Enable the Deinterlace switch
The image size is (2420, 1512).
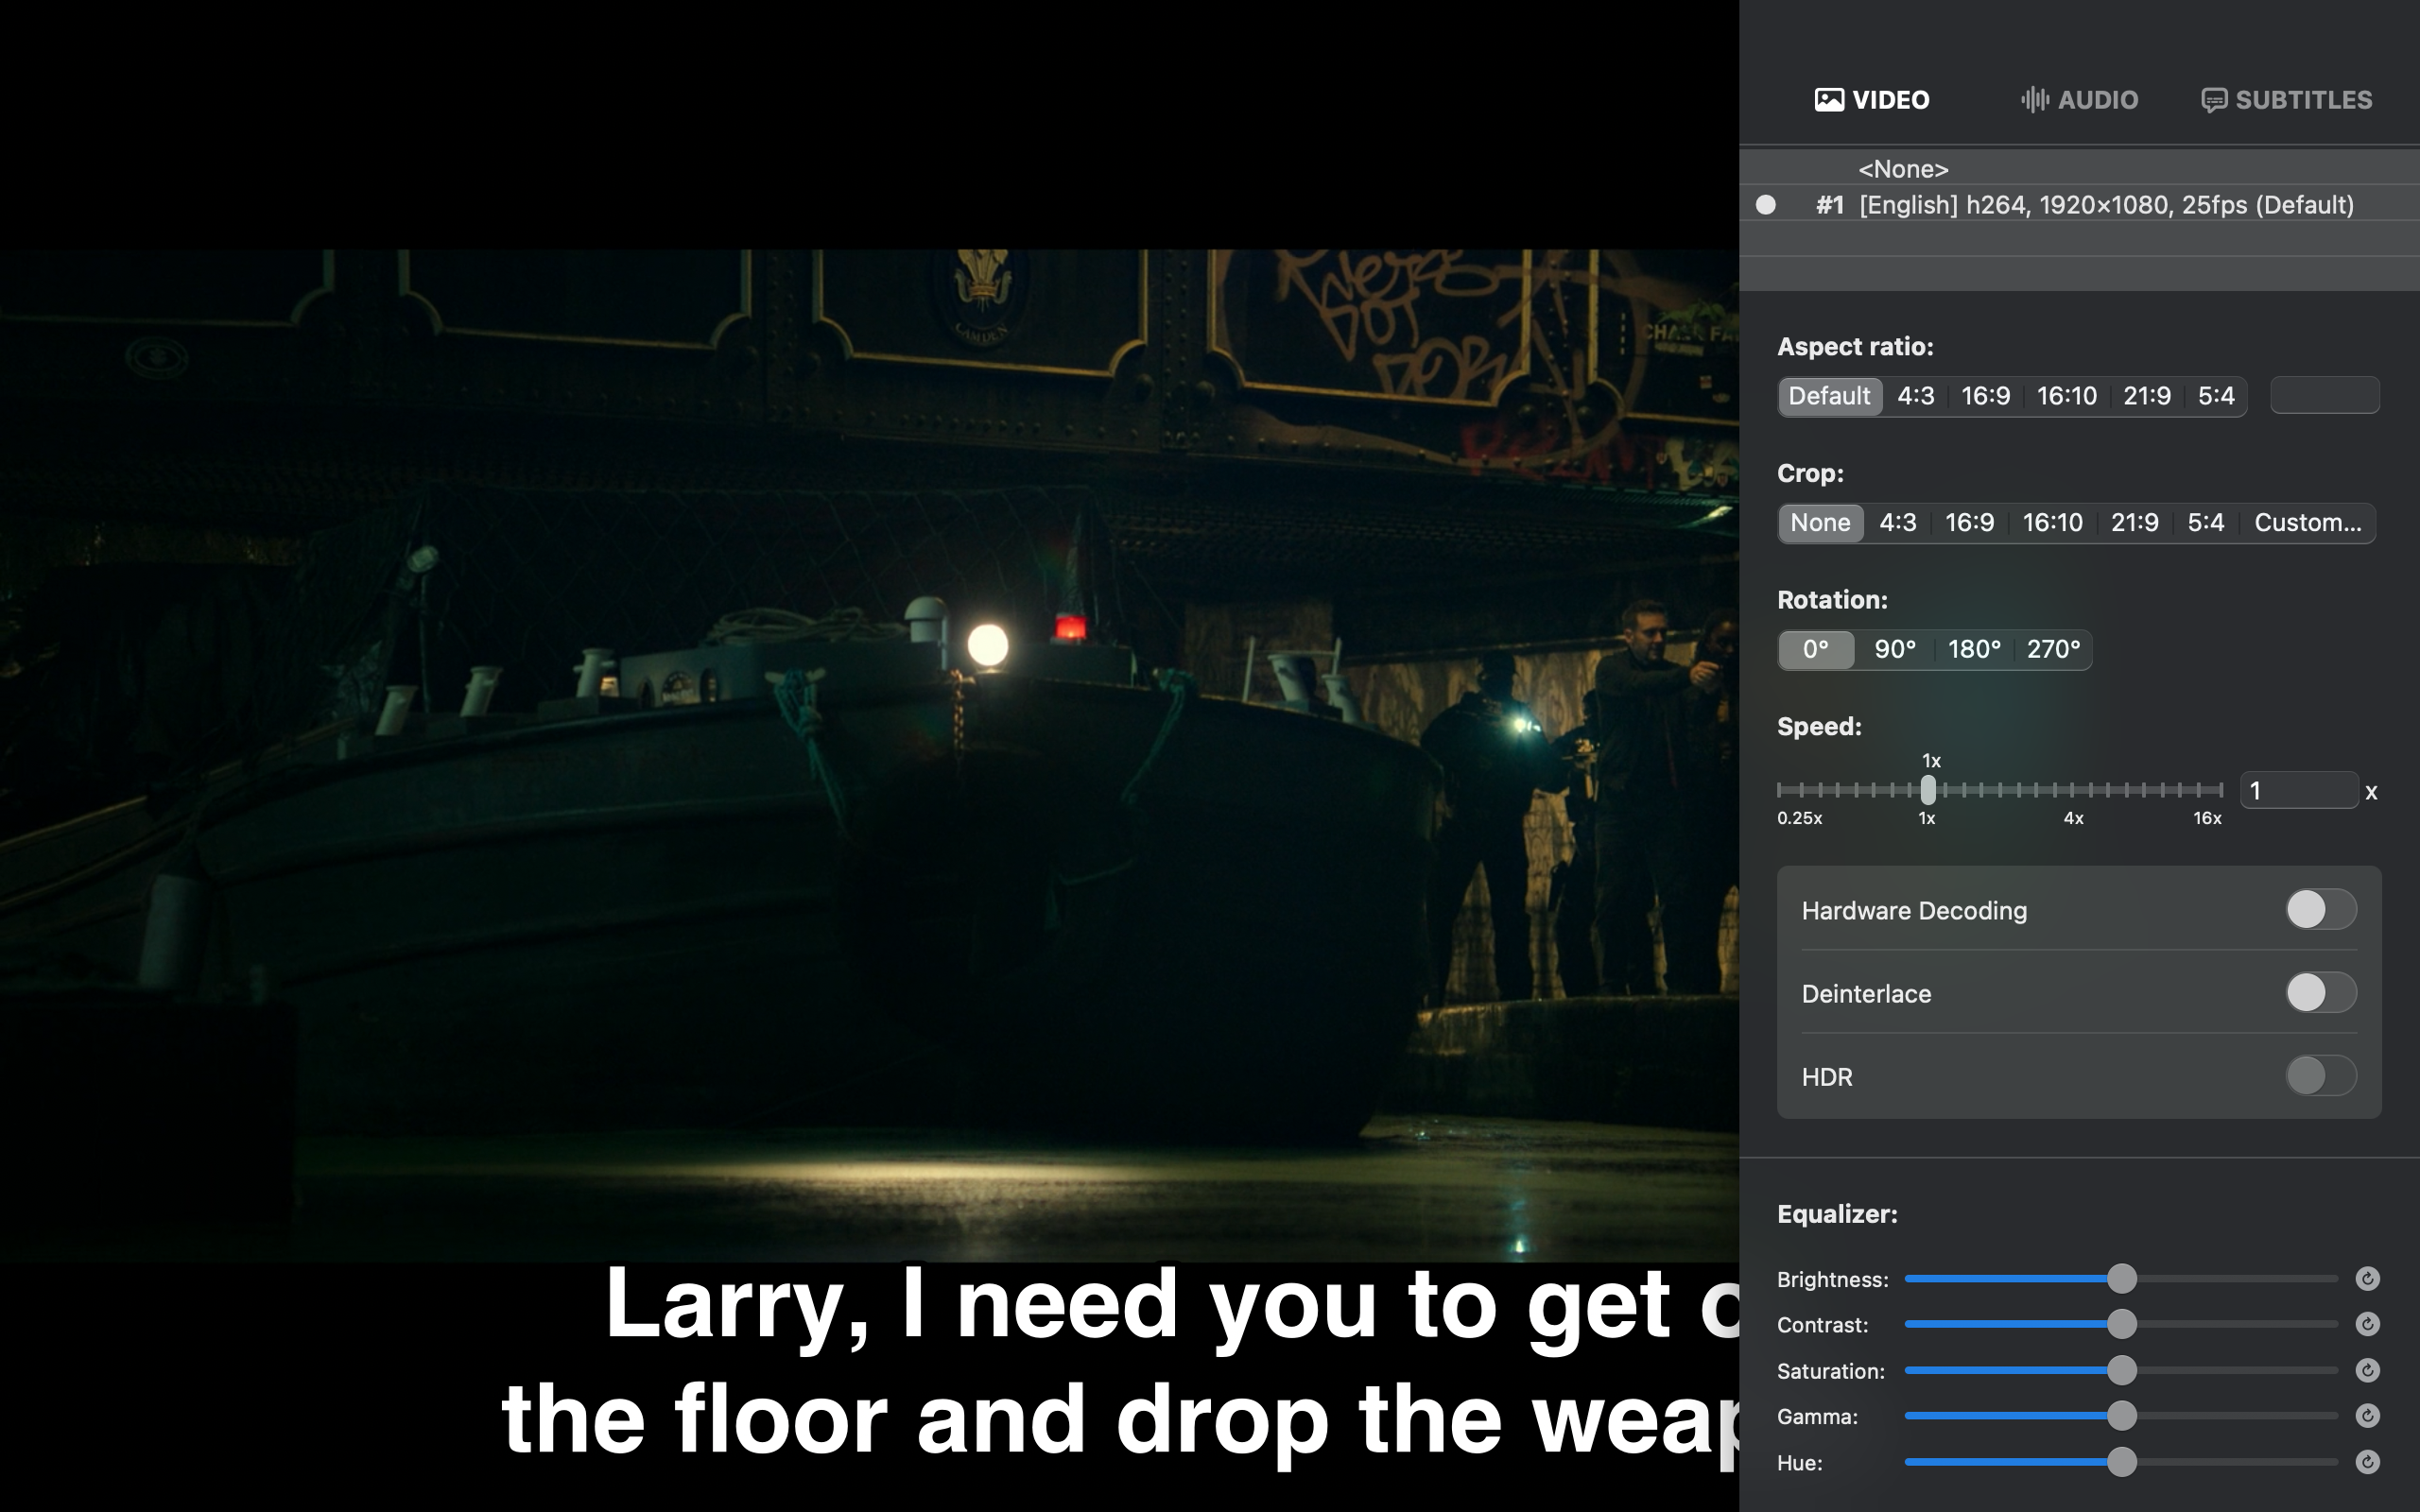tap(2321, 993)
